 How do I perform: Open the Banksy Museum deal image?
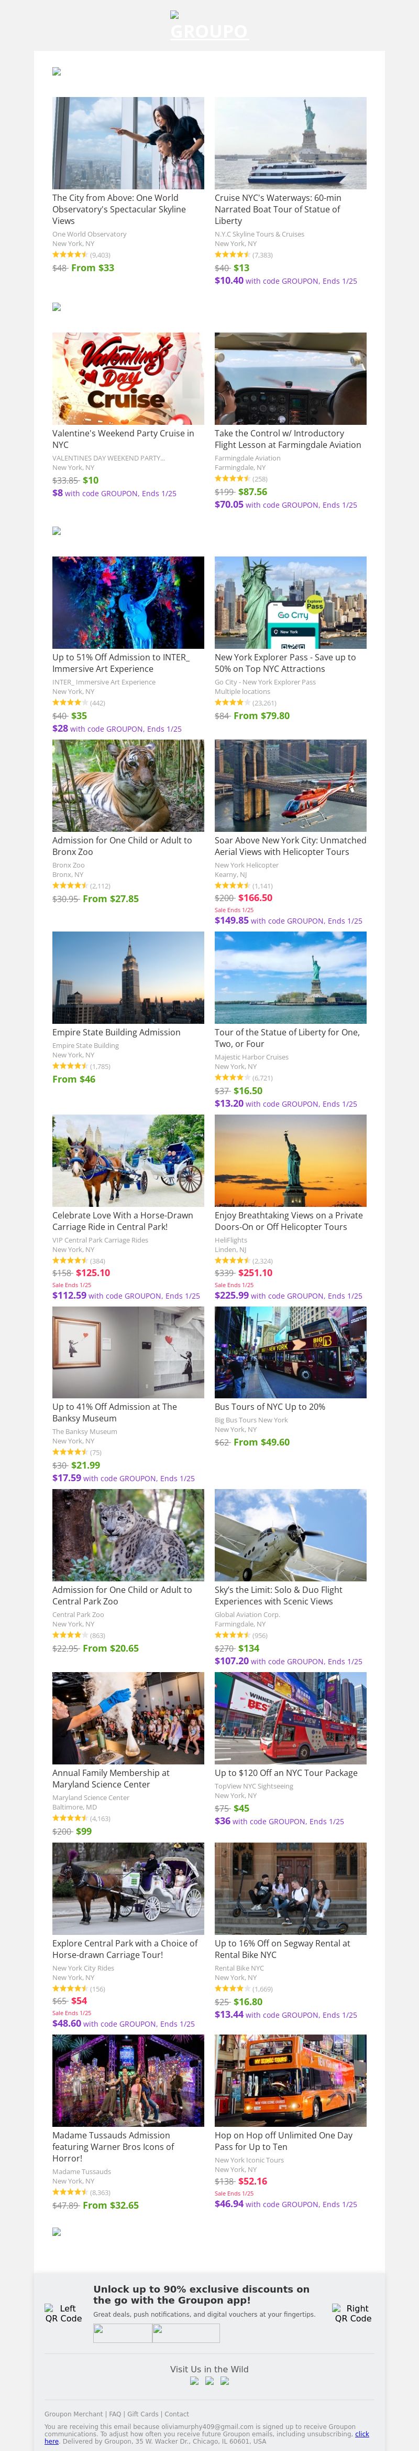[x=128, y=1352]
